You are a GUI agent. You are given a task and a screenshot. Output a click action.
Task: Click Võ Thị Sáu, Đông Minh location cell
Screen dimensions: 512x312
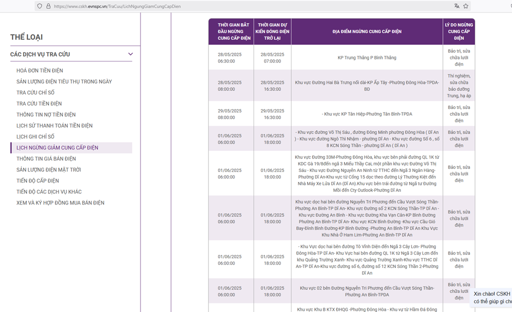click(367, 139)
